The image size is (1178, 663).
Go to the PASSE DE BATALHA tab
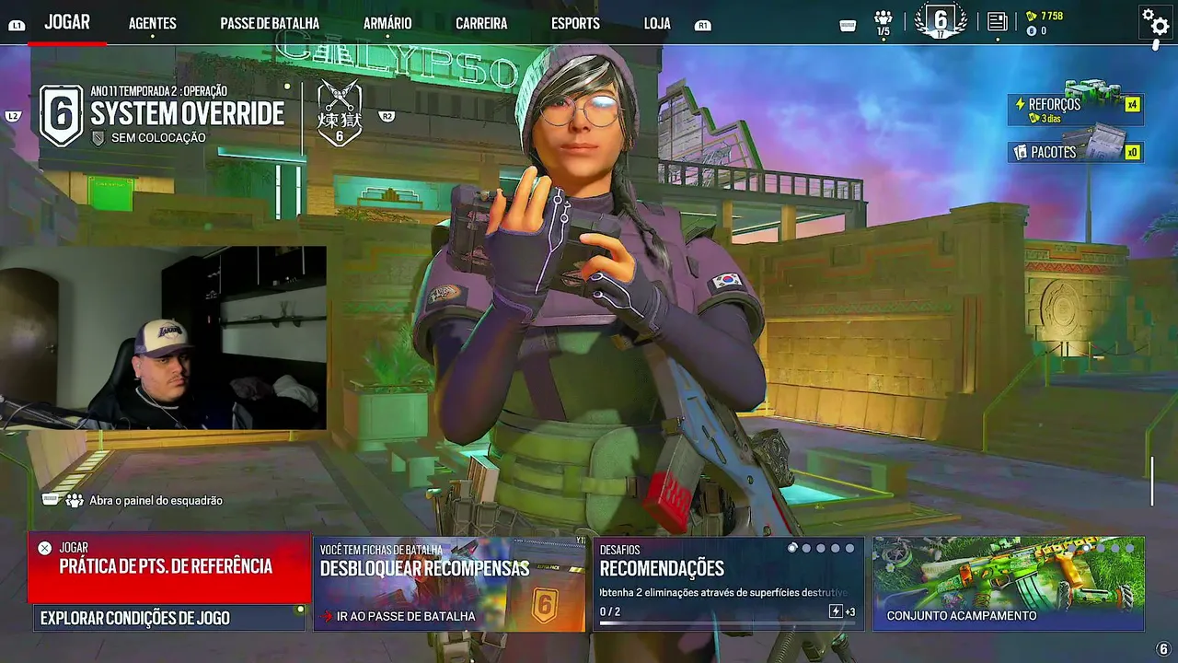(x=270, y=23)
